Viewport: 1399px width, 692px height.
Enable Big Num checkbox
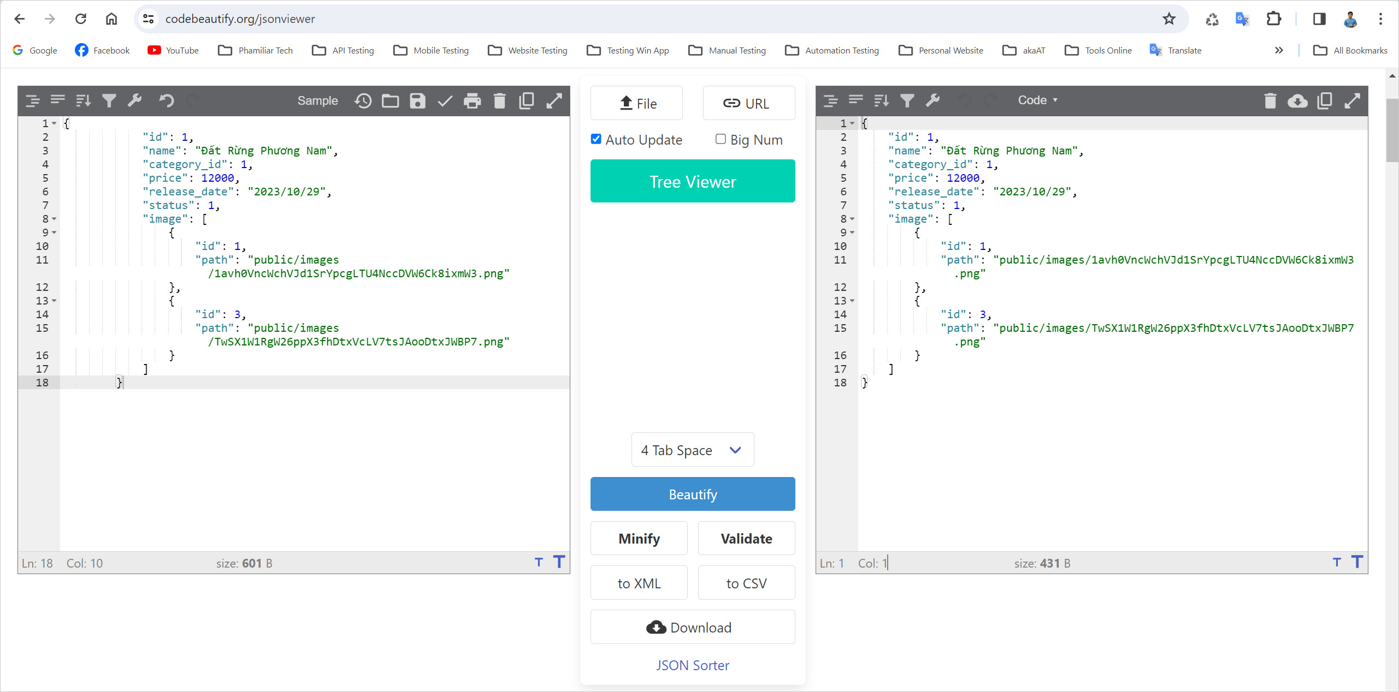721,139
